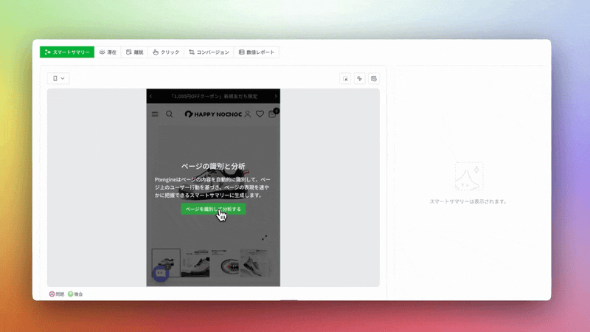The height and width of the screenshot is (332, 590).
Task: Click the search magnifier icon in preview
Action: [170, 114]
